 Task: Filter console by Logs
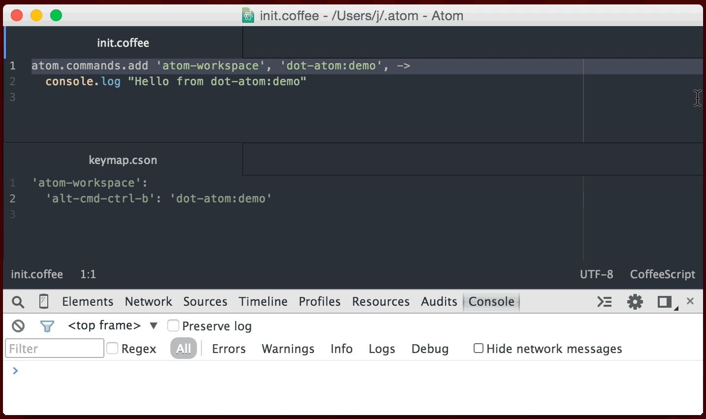(x=382, y=349)
